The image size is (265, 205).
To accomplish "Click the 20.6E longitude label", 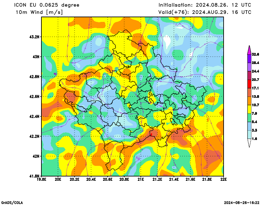I will tap(108, 179).
